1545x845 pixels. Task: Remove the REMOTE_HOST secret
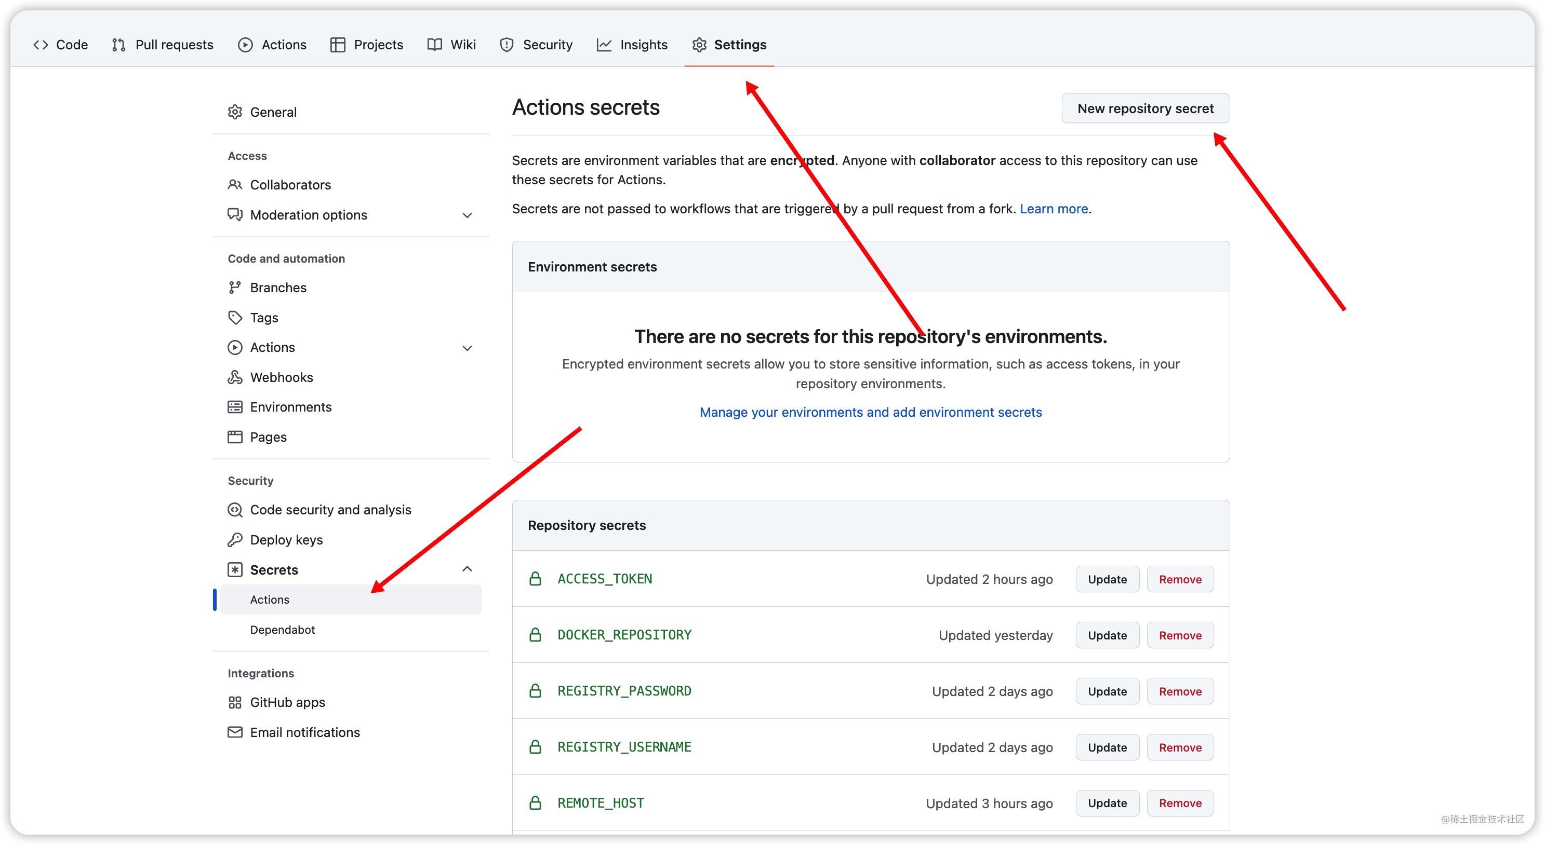(x=1180, y=803)
